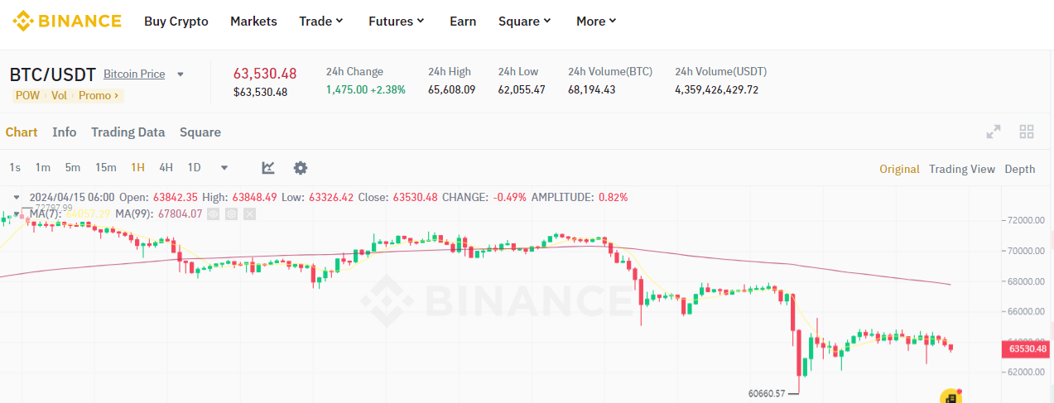
Task: Open MA indicator settings gear
Action: [232, 213]
